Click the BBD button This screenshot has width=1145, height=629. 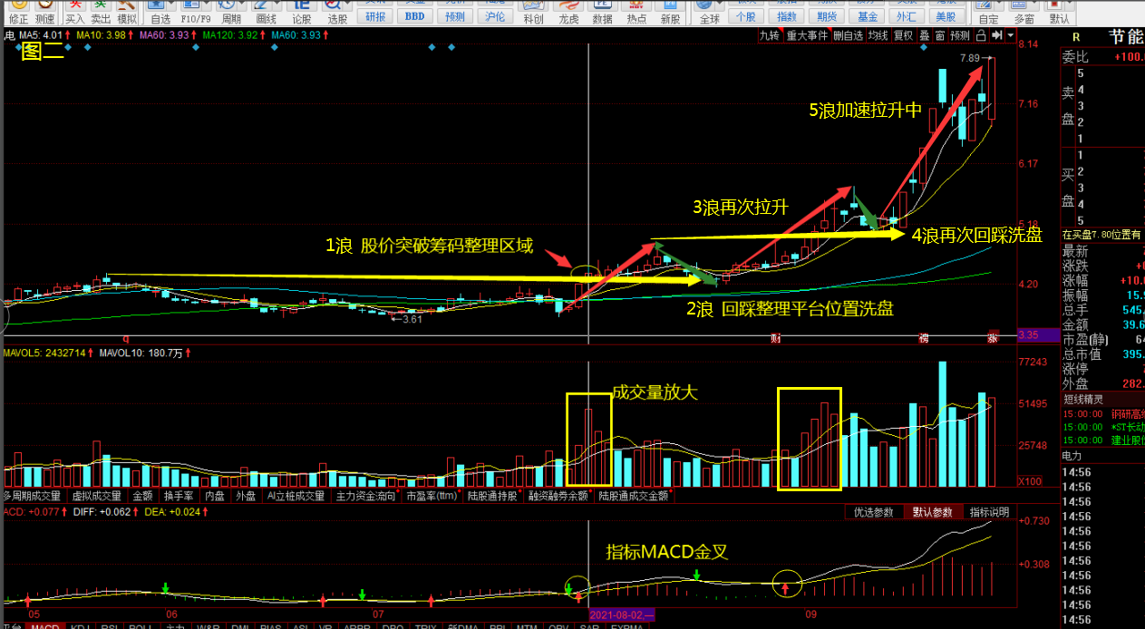tap(414, 15)
